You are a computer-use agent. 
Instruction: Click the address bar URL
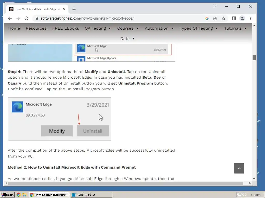[87, 18]
